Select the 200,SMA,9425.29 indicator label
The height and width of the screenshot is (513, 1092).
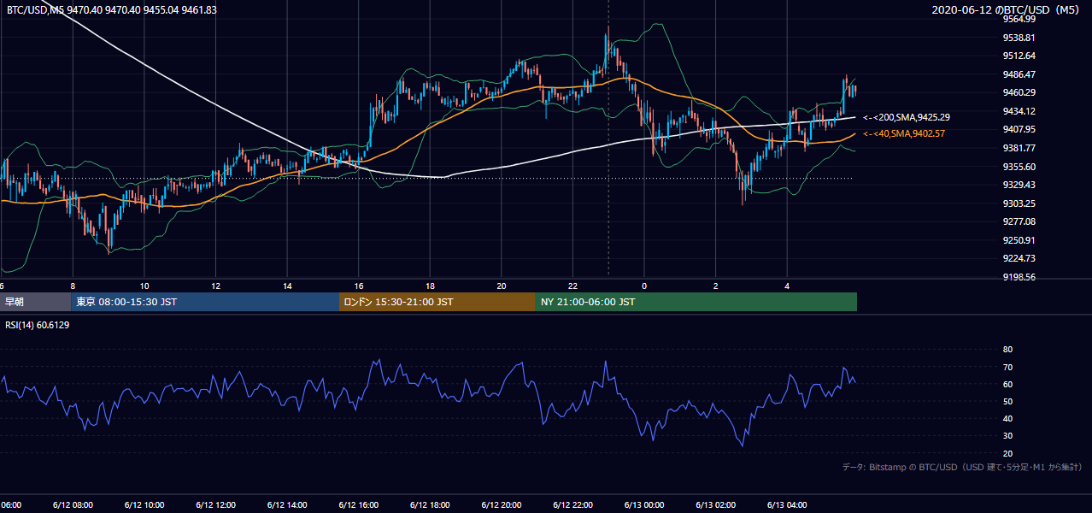coord(907,117)
